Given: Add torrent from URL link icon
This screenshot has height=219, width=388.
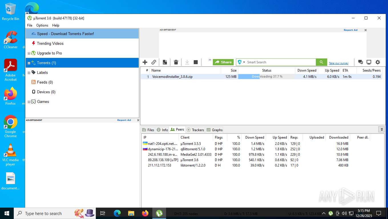Looking at the screenshot, I should 154,62.
